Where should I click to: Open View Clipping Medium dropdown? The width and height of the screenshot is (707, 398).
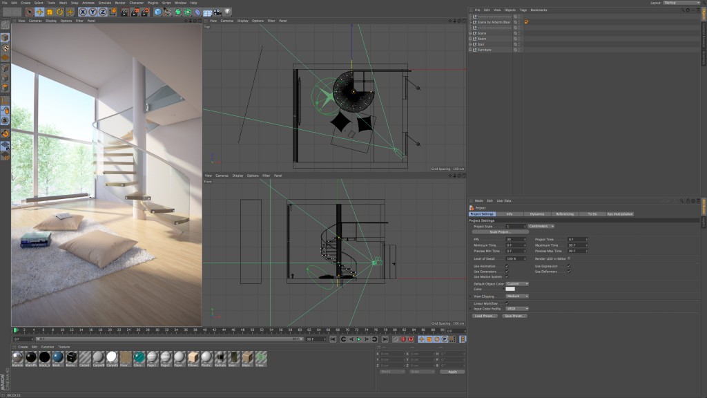pos(517,296)
